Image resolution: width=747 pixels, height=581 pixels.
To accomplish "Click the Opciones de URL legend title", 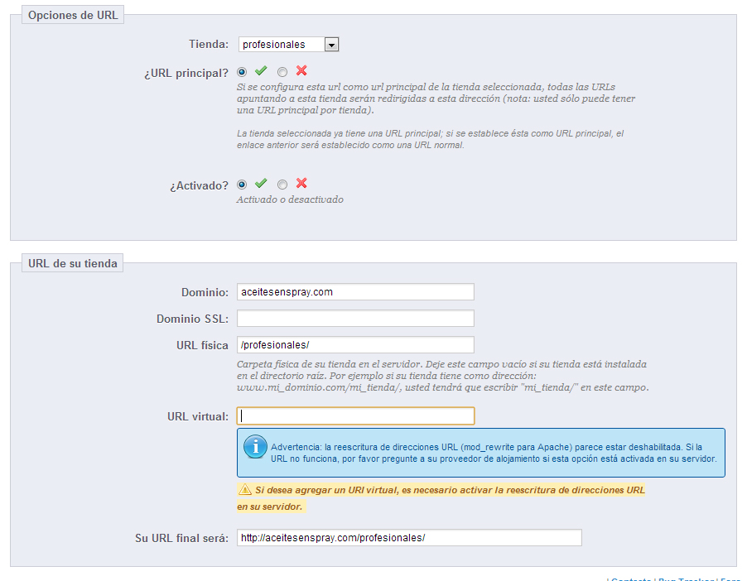I will 73,15.
